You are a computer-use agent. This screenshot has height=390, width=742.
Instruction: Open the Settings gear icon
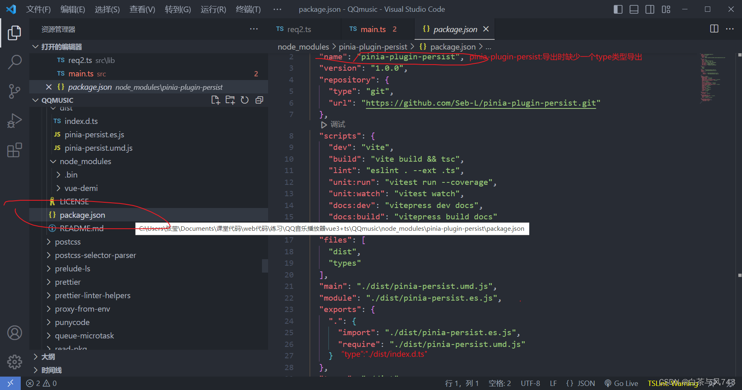point(15,362)
